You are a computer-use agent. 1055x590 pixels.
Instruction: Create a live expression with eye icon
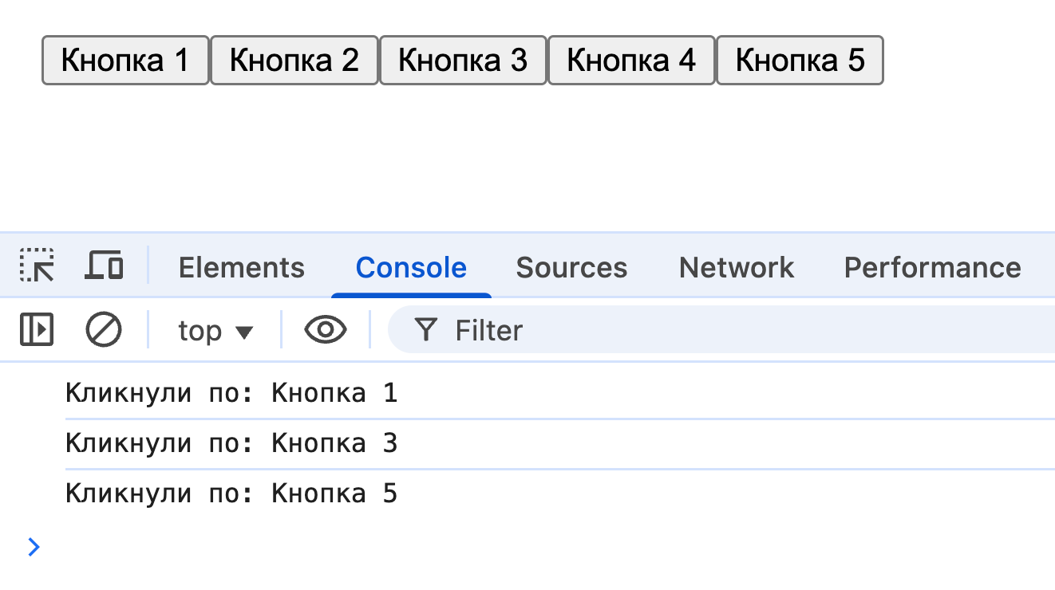326,329
